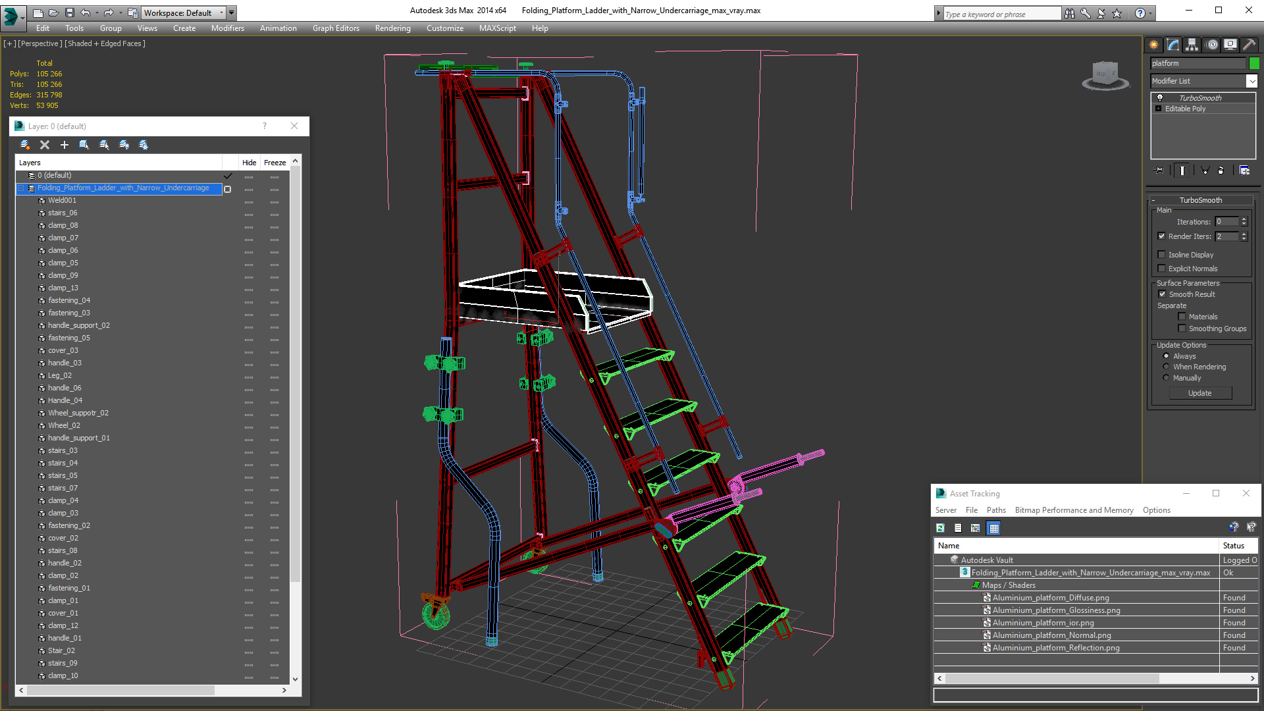Click the Perspective viewport label

tap(40, 43)
